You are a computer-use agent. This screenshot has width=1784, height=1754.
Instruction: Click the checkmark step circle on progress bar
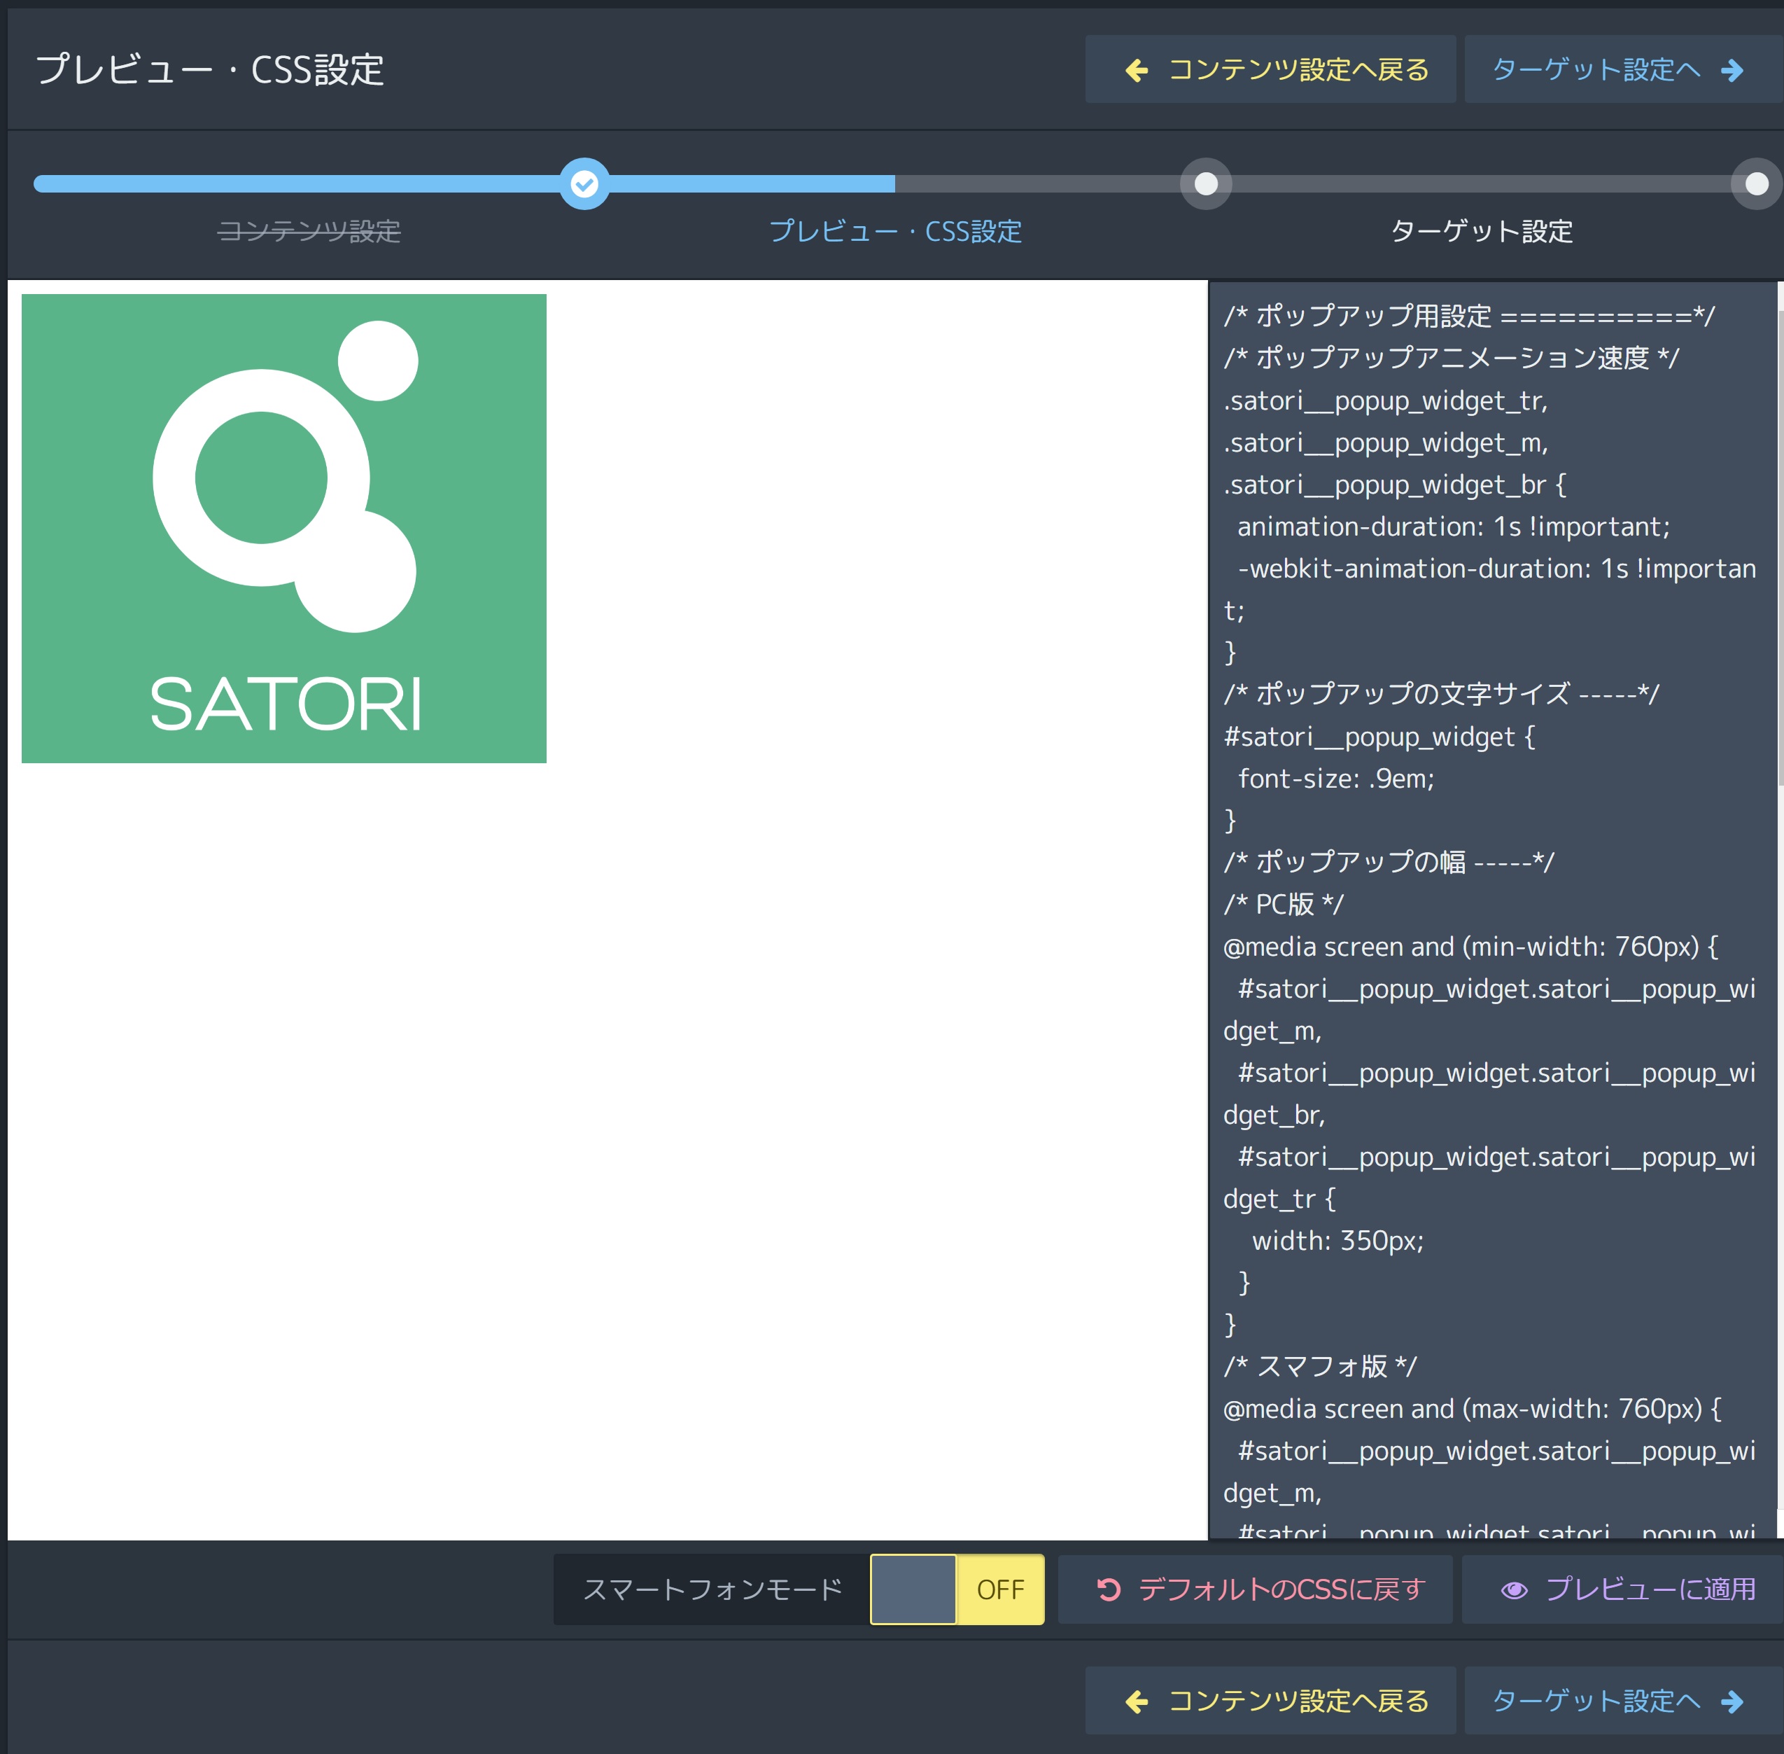(x=585, y=184)
